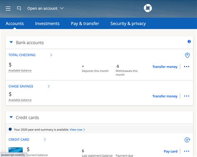This screenshot has width=197, height=157.
Task: Click the arrow after View now
Action: [x=84, y=130]
